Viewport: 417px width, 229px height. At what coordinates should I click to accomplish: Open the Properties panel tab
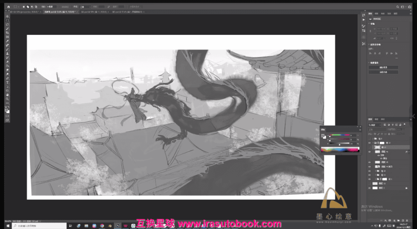point(370,14)
